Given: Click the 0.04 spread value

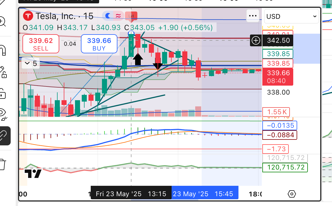Looking at the screenshot, I should pos(70,44).
